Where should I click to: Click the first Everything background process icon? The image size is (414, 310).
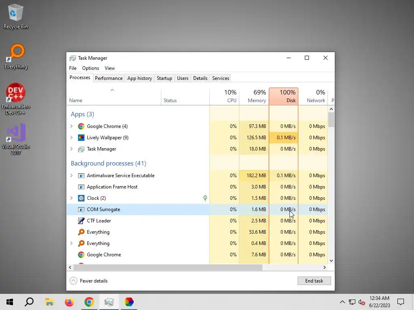pos(81,232)
